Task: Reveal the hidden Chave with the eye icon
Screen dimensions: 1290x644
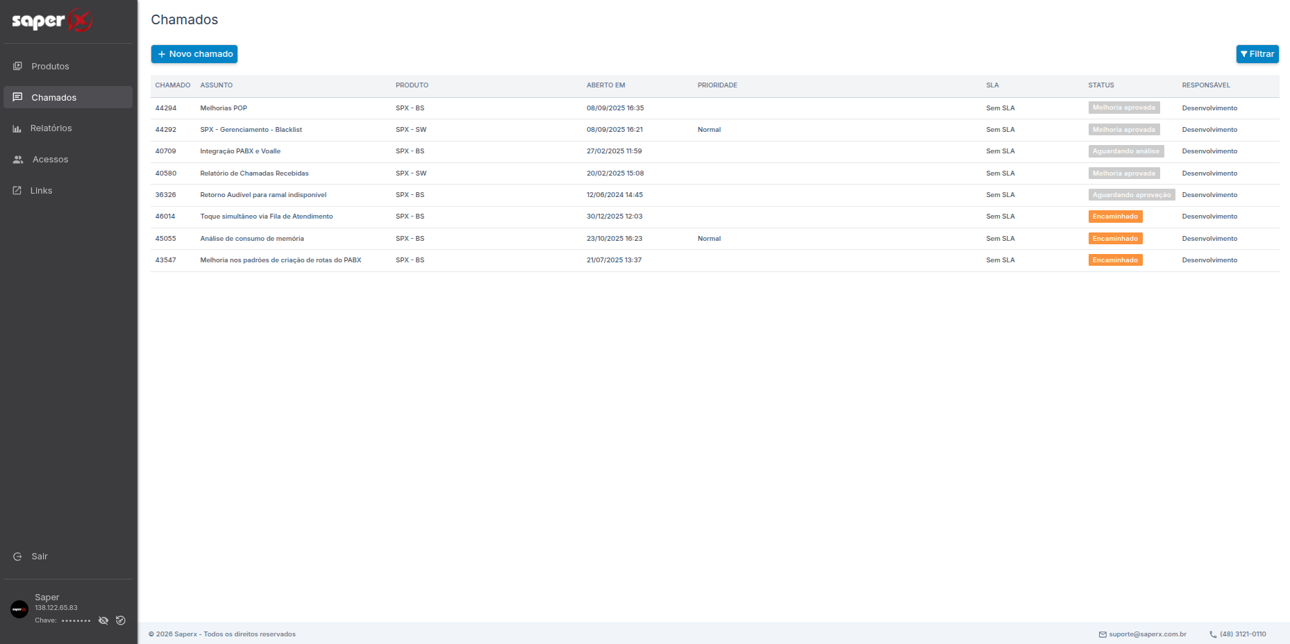Action: click(103, 620)
